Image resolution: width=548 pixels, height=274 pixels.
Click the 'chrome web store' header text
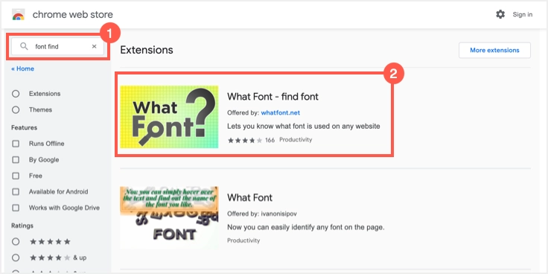(x=73, y=15)
